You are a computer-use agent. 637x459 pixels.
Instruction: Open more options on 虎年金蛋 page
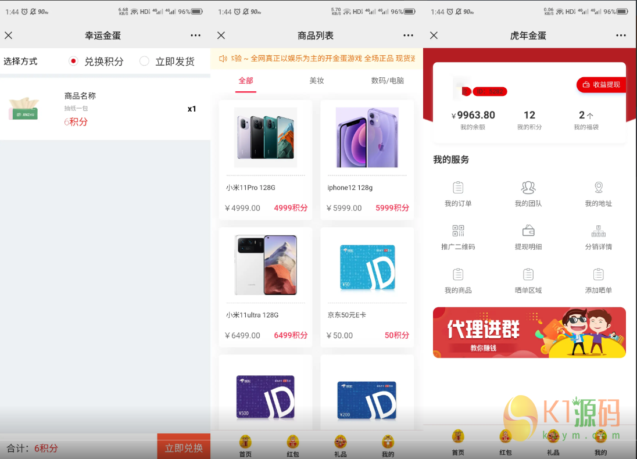pyautogui.click(x=621, y=35)
